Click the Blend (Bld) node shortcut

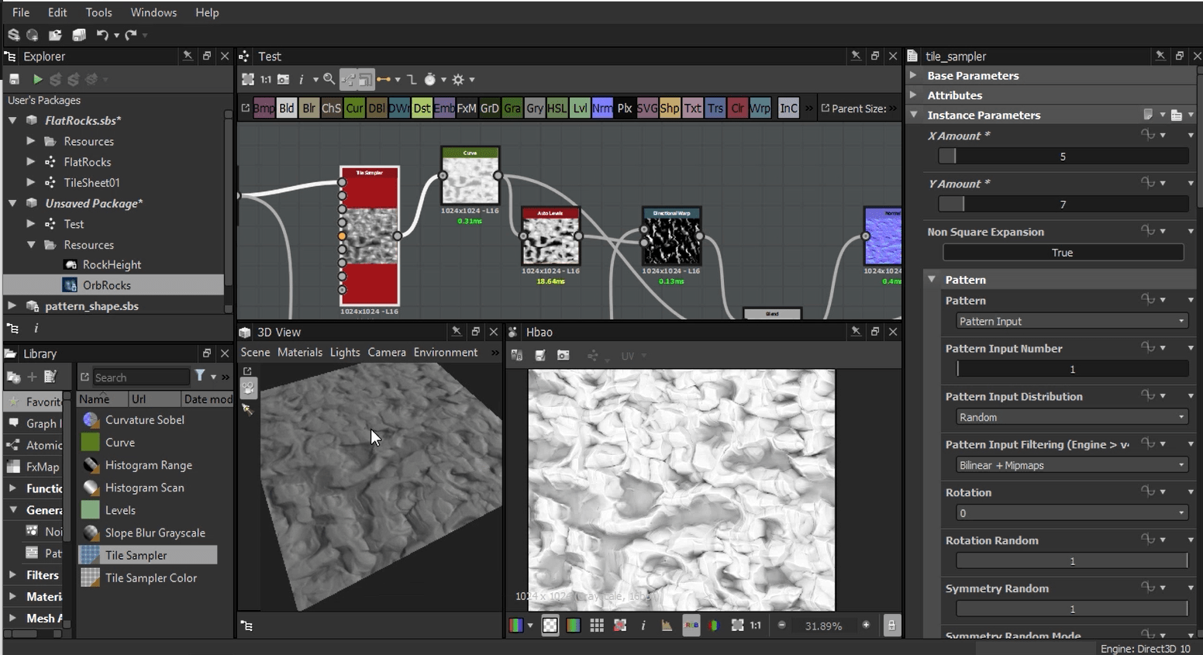coord(287,109)
